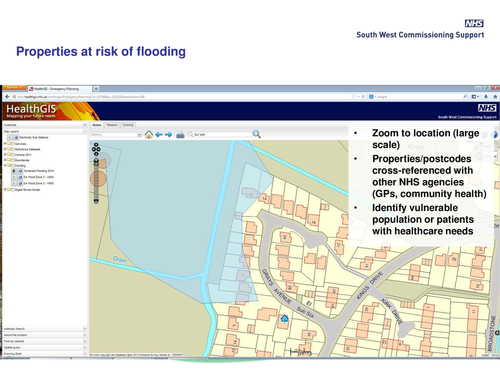500x375 pixels.
Task: Expand the Digital Terrain Model node
Action: click(5, 189)
